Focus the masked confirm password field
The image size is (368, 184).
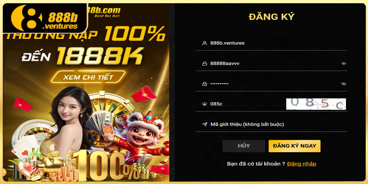click(x=271, y=84)
